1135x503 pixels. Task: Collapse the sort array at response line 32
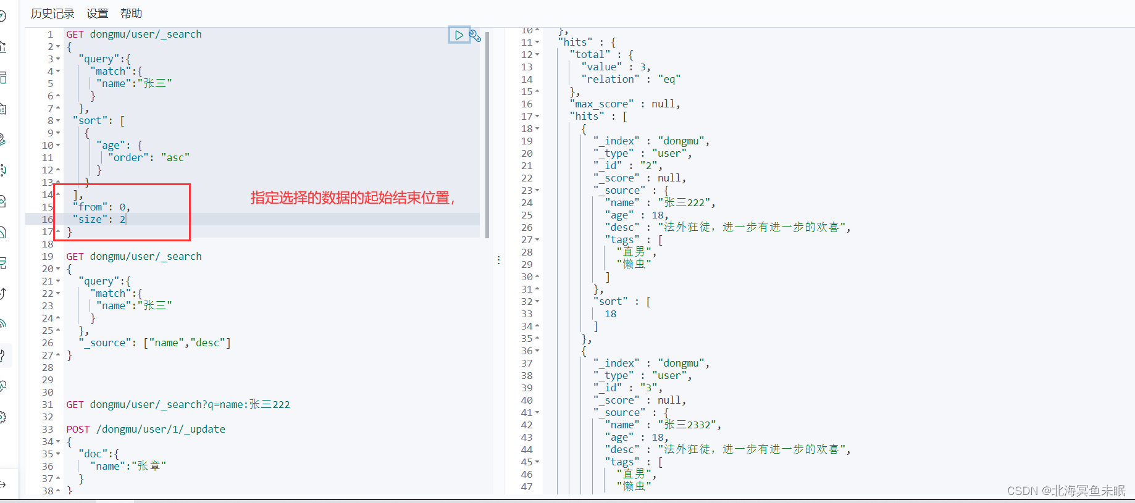[x=537, y=302]
